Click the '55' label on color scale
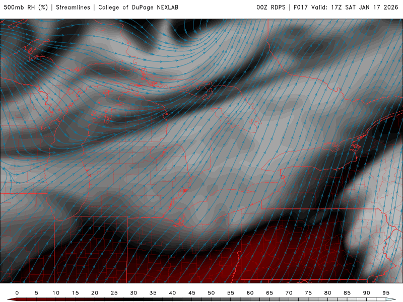 (231, 293)
